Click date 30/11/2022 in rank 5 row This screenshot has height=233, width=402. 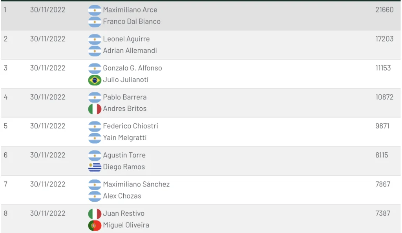coord(48,126)
